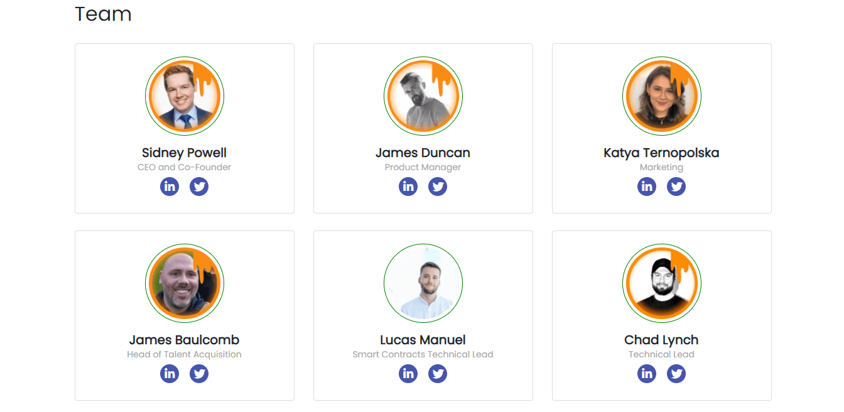Click Lucas Manuel's LinkedIn icon

click(408, 374)
